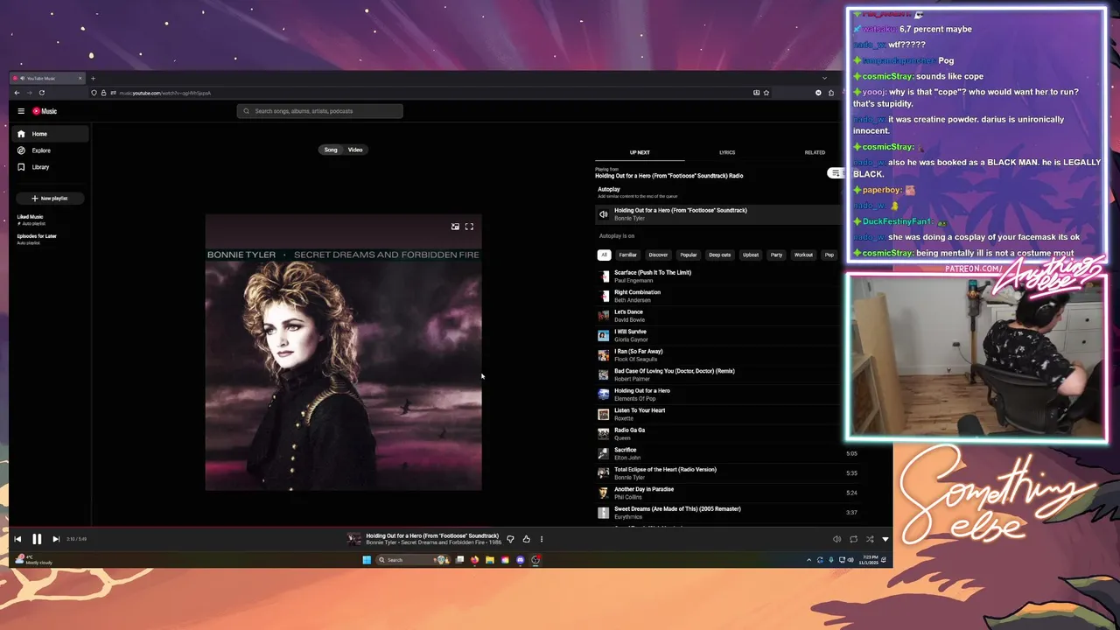Screen dimensions: 1120x630
Task: Pause the current song
Action: [37, 539]
